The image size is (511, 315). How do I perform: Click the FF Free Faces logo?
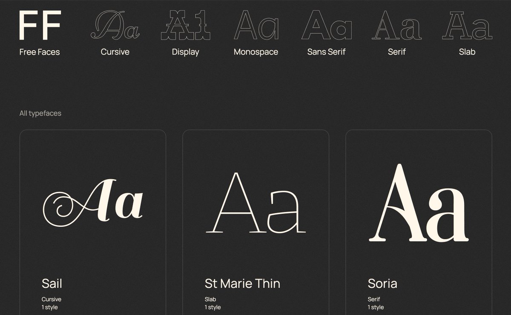[x=40, y=26]
